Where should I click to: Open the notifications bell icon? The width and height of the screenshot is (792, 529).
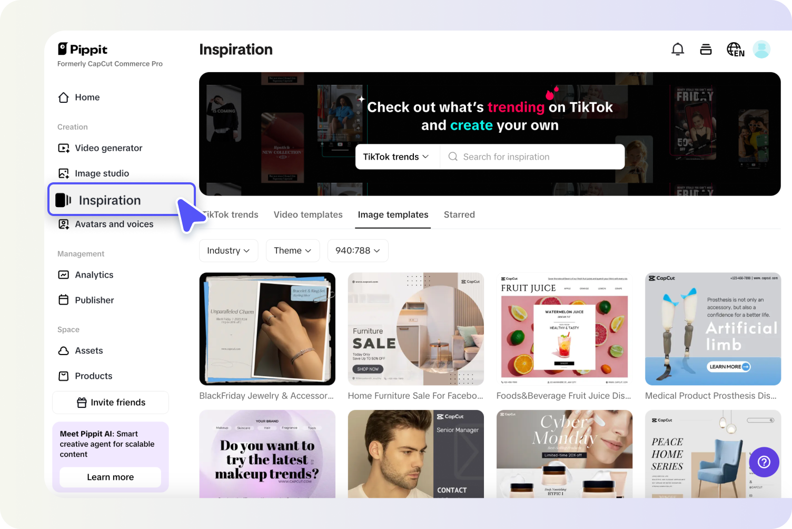[678, 50]
